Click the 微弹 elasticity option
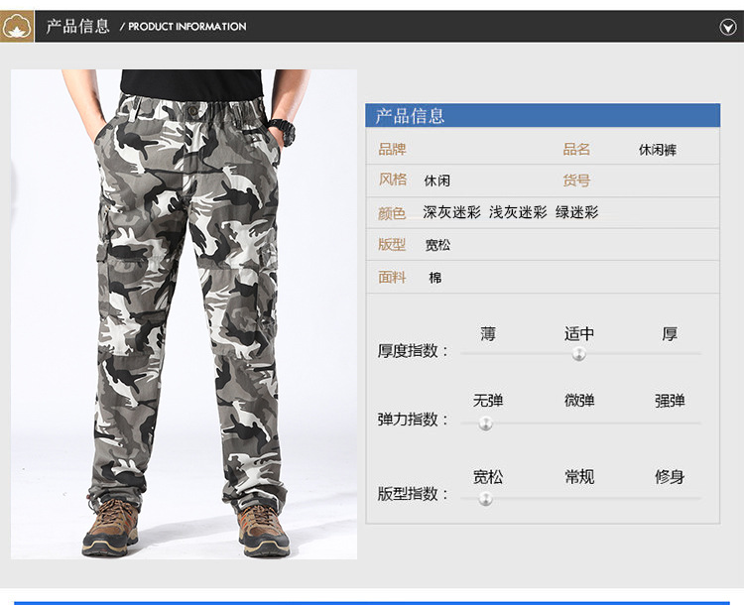 [579, 401]
